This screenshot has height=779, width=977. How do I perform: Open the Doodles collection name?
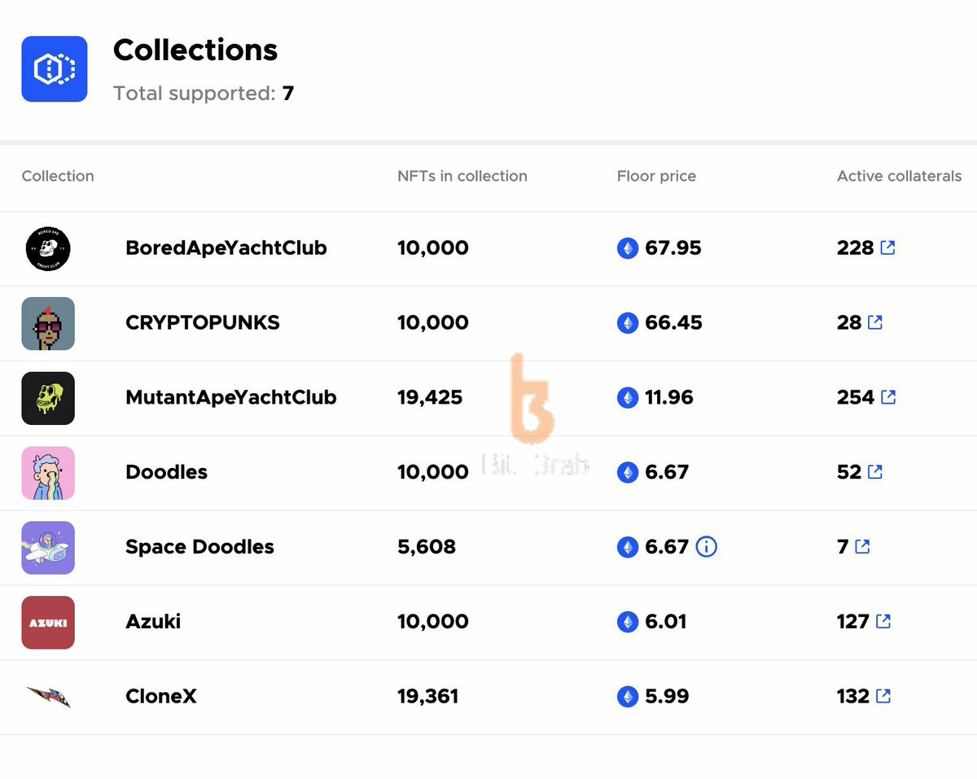click(x=166, y=472)
